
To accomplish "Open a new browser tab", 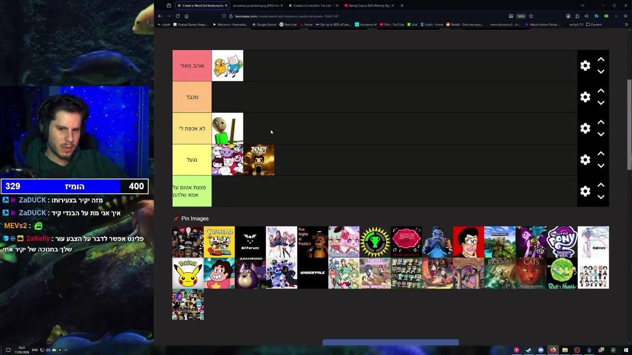I will [402, 5].
